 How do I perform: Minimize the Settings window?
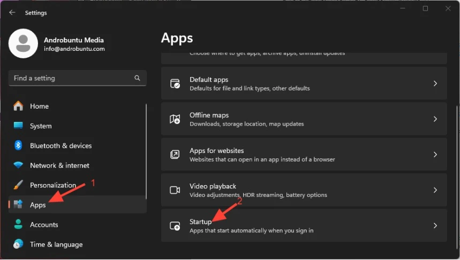403,8
